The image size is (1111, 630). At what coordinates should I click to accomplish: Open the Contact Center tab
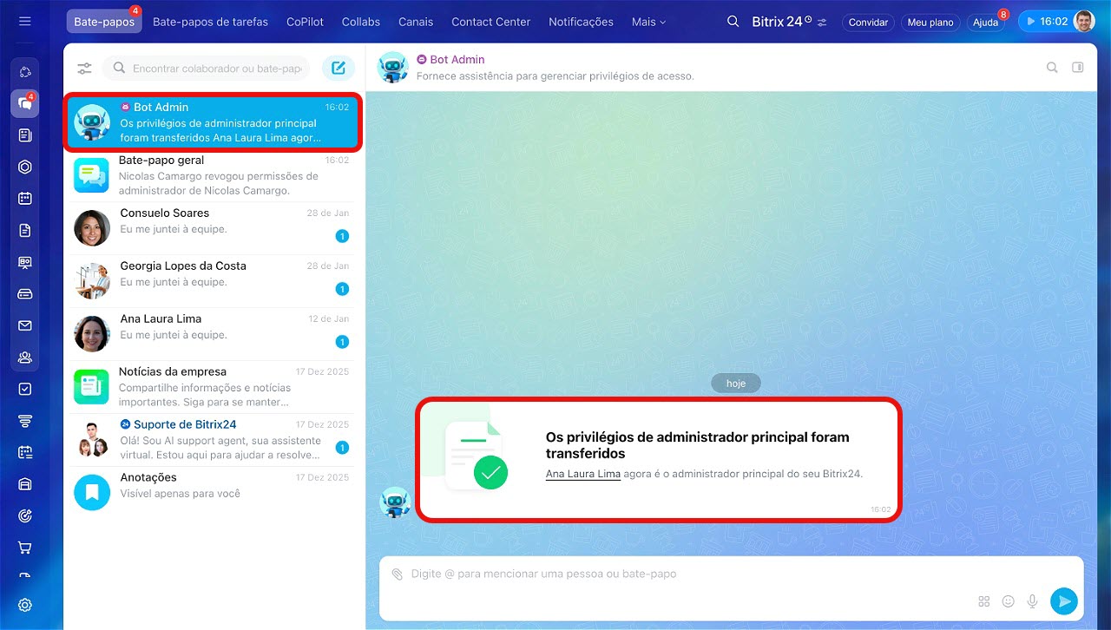(490, 22)
